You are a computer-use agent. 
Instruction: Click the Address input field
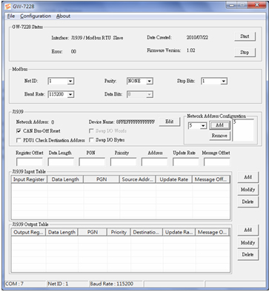click(x=154, y=162)
